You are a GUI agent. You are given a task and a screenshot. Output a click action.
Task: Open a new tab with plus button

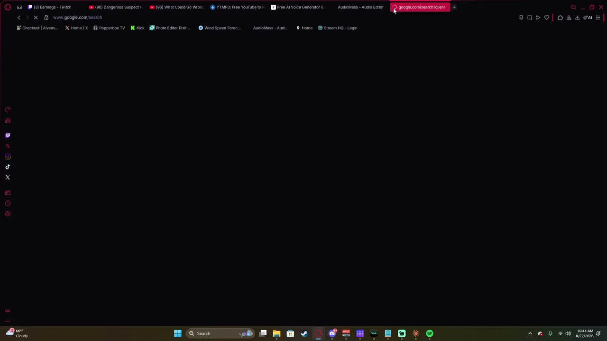point(454,7)
